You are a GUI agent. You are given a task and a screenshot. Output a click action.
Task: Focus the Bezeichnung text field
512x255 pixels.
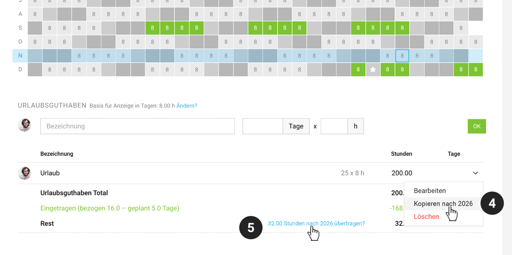point(137,126)
